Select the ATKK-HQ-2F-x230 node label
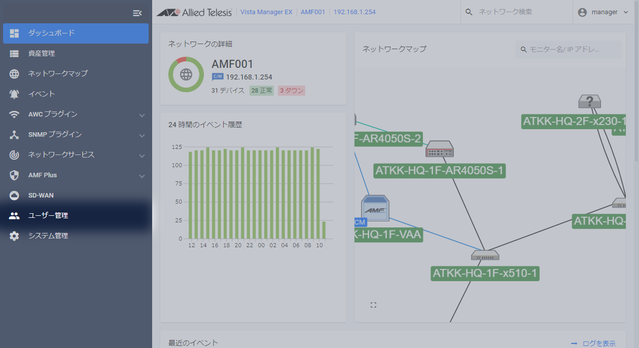Viewport: 639px width, 348px height. point(574,122)
